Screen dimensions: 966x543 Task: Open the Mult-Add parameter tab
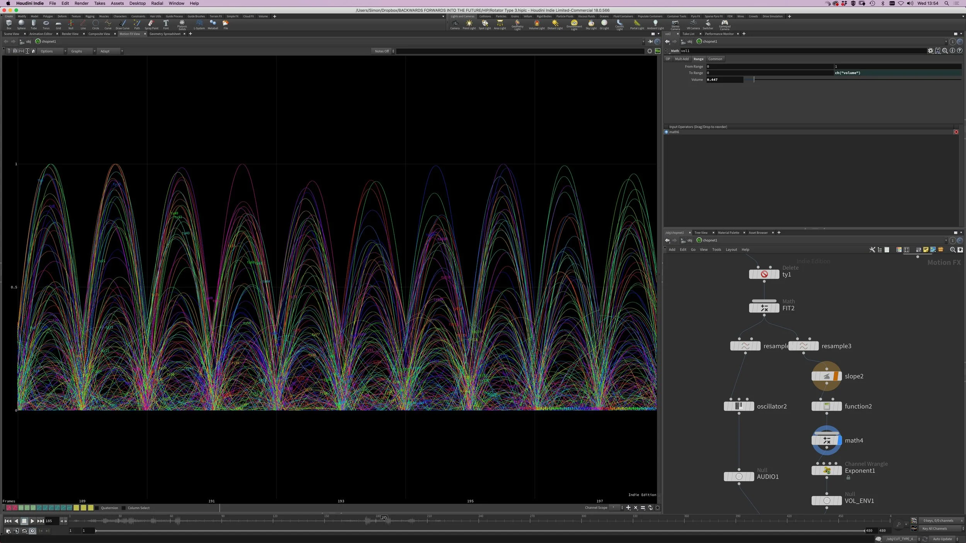point(682,59)
